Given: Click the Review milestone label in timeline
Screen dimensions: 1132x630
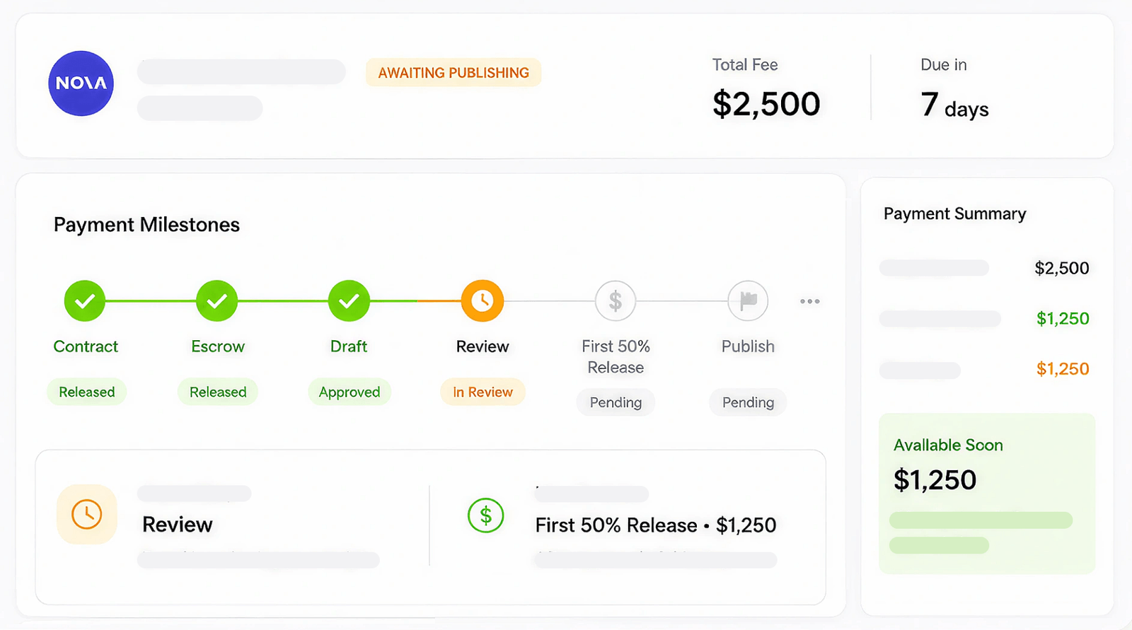Looking at the screenshot, I should click(483, 346).
